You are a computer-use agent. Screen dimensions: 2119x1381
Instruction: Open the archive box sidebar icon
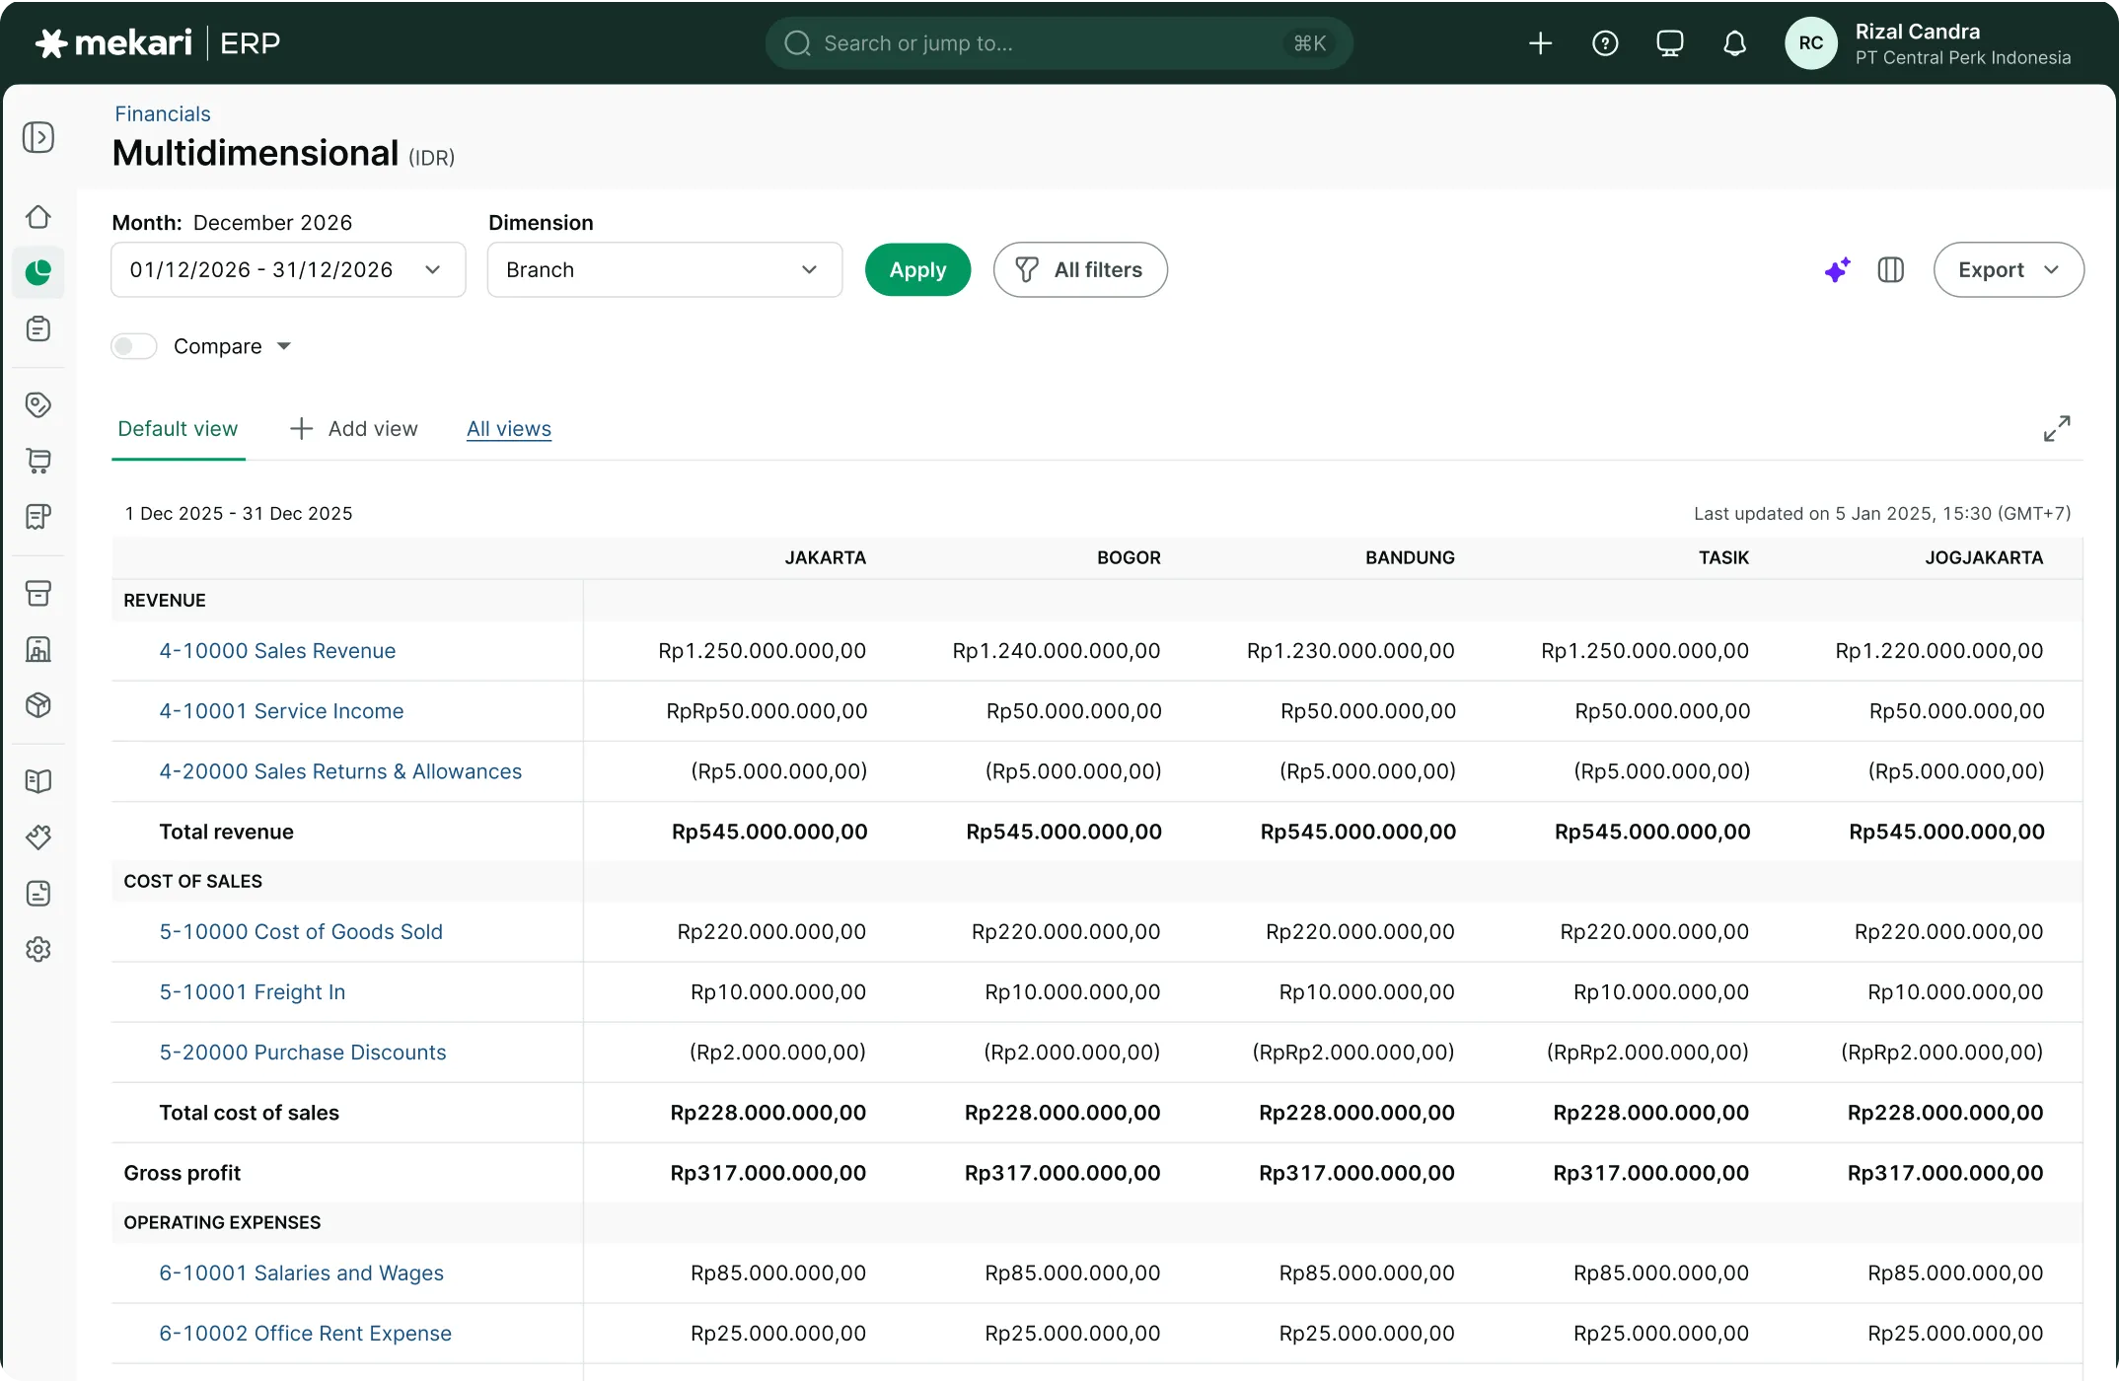tap(38, 593)
